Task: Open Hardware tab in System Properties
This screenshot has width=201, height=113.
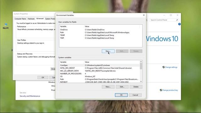Action: point(31,19)
